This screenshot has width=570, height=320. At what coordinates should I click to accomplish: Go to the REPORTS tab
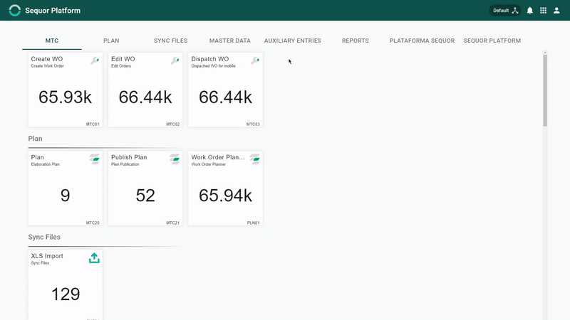[355, 41]
